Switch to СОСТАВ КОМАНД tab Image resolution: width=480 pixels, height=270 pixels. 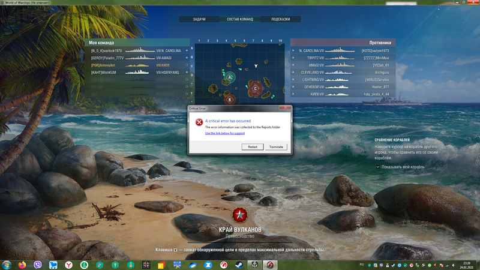click(240, 19)
